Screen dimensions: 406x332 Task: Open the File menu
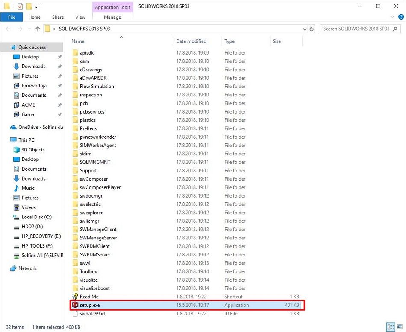pyautogui.click(x=12, y=17)
